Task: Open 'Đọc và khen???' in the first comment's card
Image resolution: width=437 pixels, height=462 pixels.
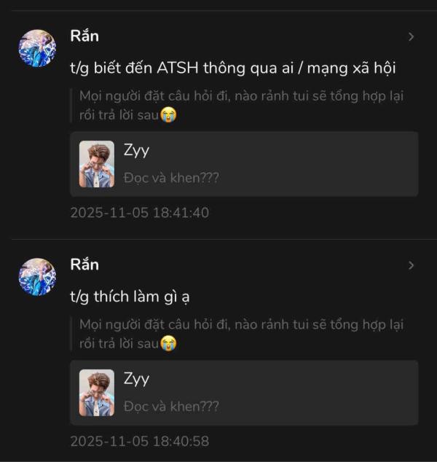Action: [x=171, y=178]
